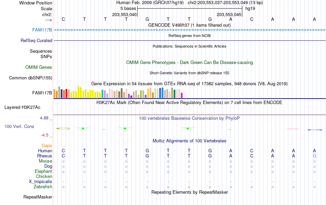Select the SNPs track label
326x205 pixels.
click(x=46, y=56)
